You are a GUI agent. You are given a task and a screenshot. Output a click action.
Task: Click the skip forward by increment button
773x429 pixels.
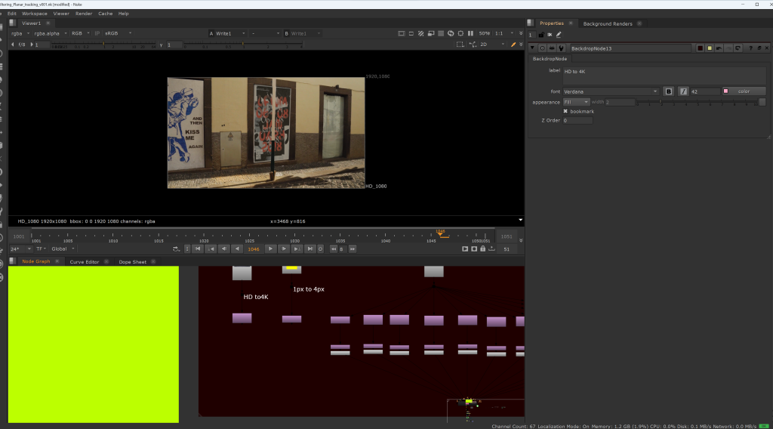353,249
